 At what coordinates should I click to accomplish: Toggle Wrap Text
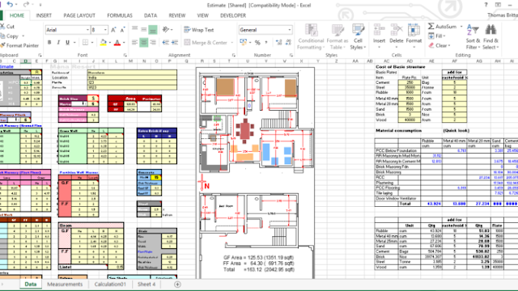(x=199, y=30)
